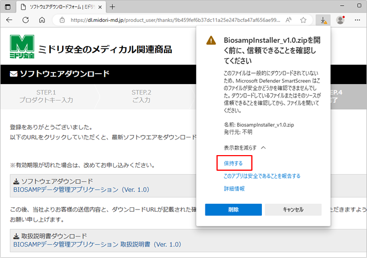The width and height of the screenshot is (367, 258).
Task: Click STEP.2 ご入力 step
Action: click(x=141, y=96)
